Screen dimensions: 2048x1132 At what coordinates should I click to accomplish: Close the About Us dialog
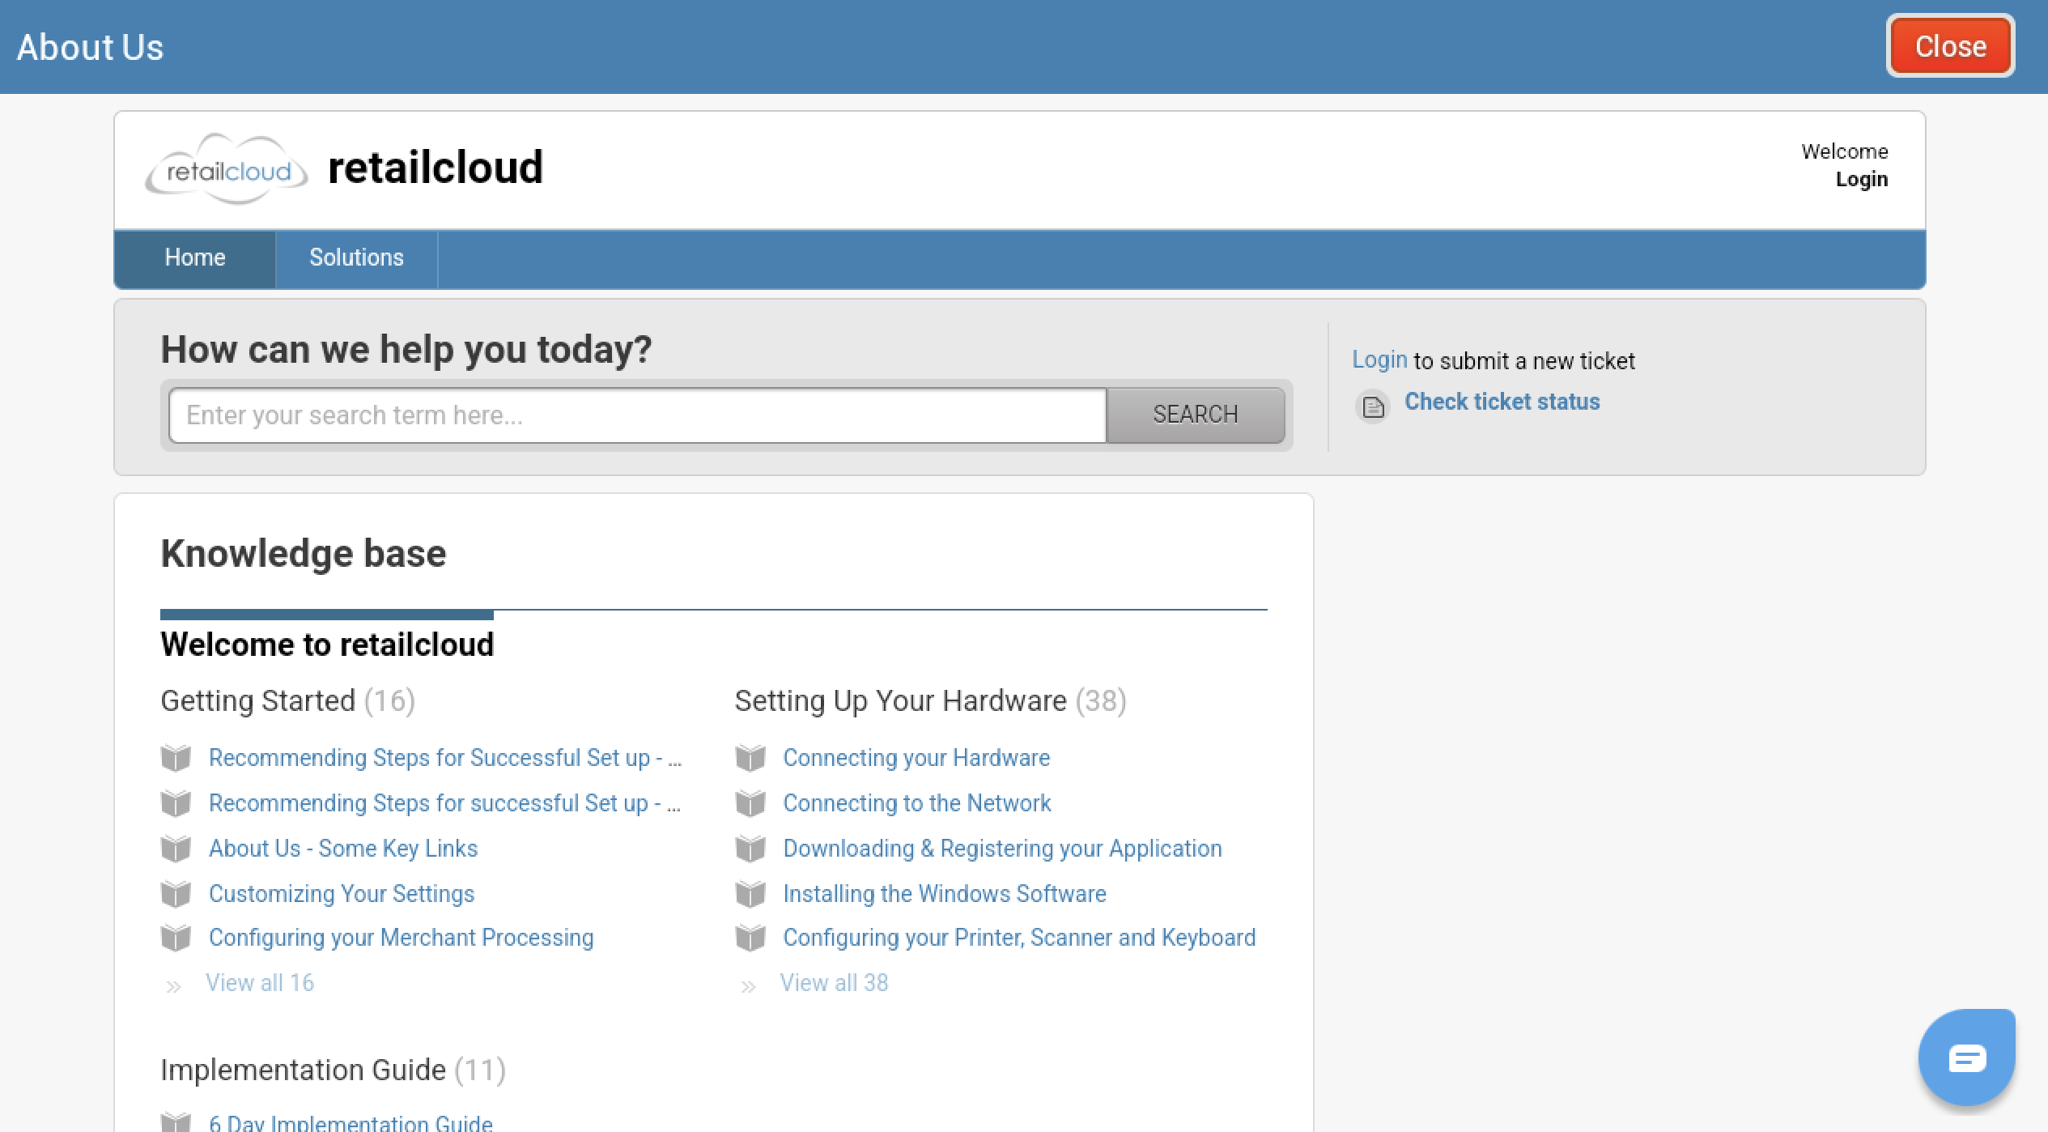pos(1950,46)
